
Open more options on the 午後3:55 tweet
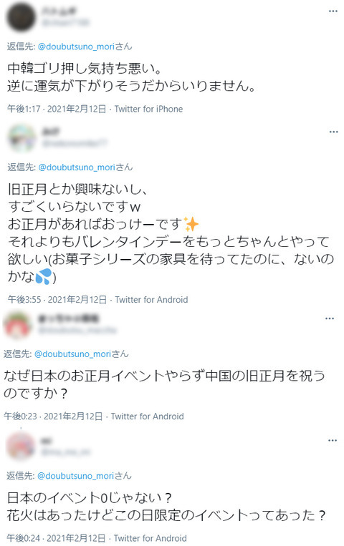333,132
